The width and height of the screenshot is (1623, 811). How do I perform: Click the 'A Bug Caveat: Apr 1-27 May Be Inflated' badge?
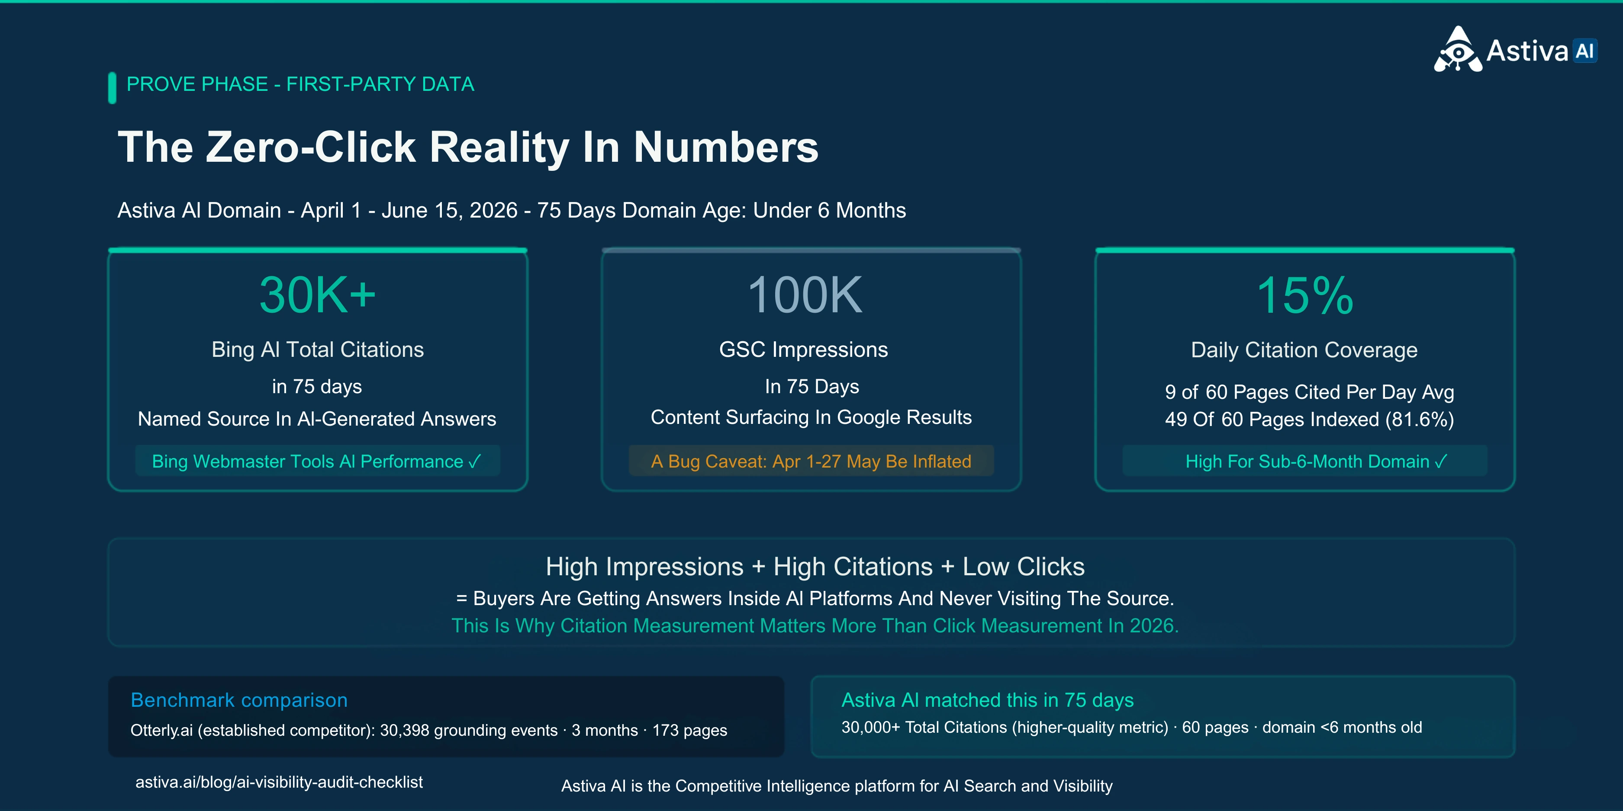point(811,461)
